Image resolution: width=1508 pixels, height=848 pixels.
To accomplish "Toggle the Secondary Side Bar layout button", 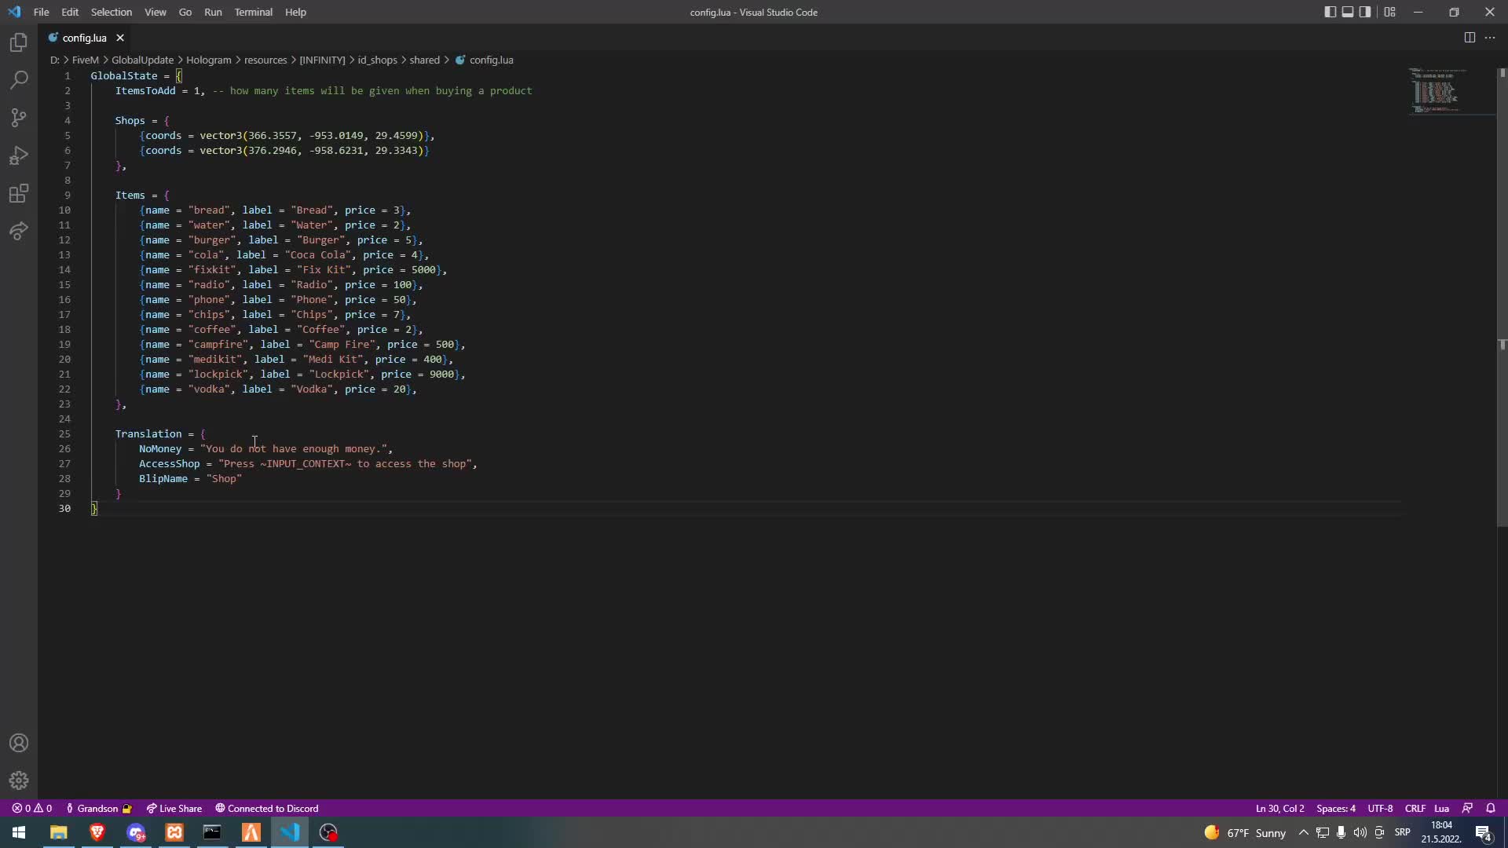I will [1365, 12].
